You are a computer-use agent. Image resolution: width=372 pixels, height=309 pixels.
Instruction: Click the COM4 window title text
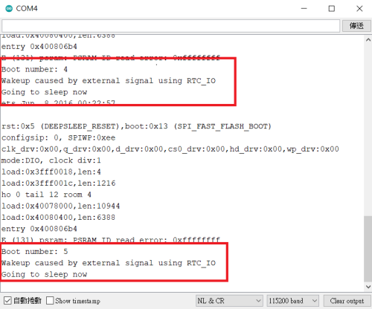(27, 9)
